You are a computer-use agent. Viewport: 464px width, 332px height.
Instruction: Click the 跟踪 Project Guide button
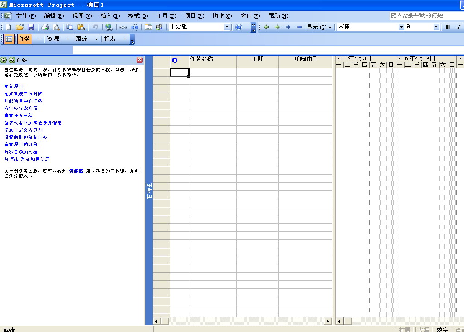(81, 39)
